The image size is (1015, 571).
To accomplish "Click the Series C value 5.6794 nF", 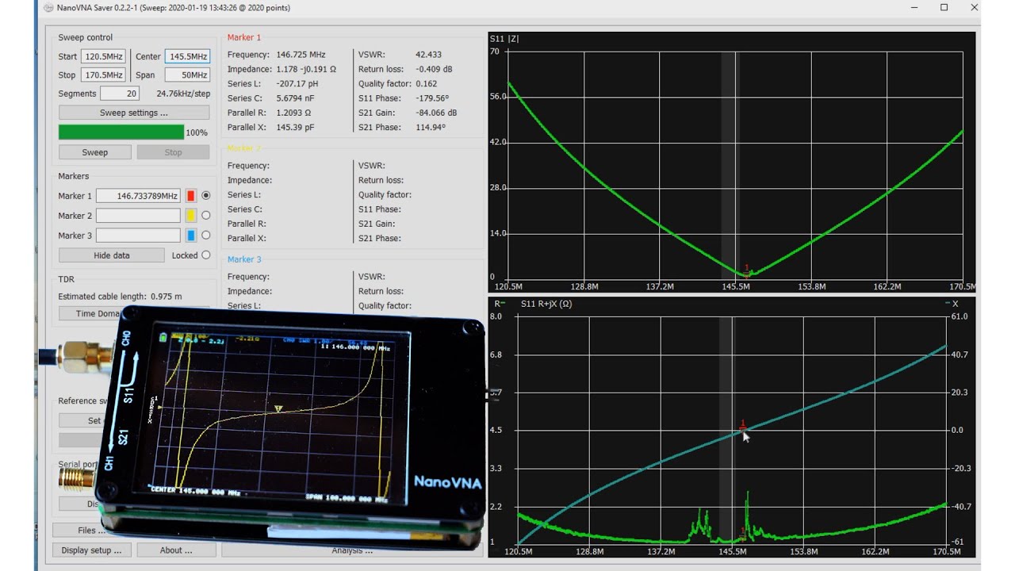I will click(297, 98).
